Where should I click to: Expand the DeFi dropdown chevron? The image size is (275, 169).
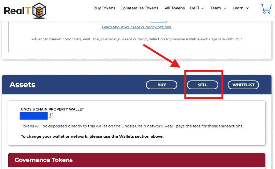pos(203,8)
